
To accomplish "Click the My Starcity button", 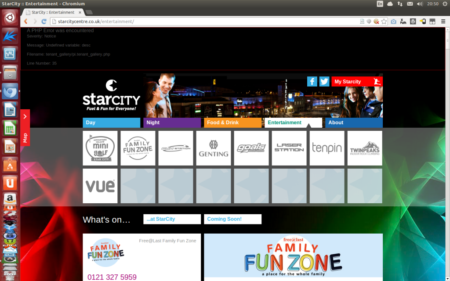I will pos(357,81).
